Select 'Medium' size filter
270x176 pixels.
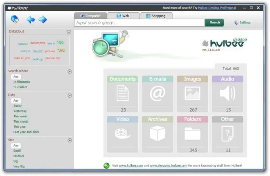(18, 156)
